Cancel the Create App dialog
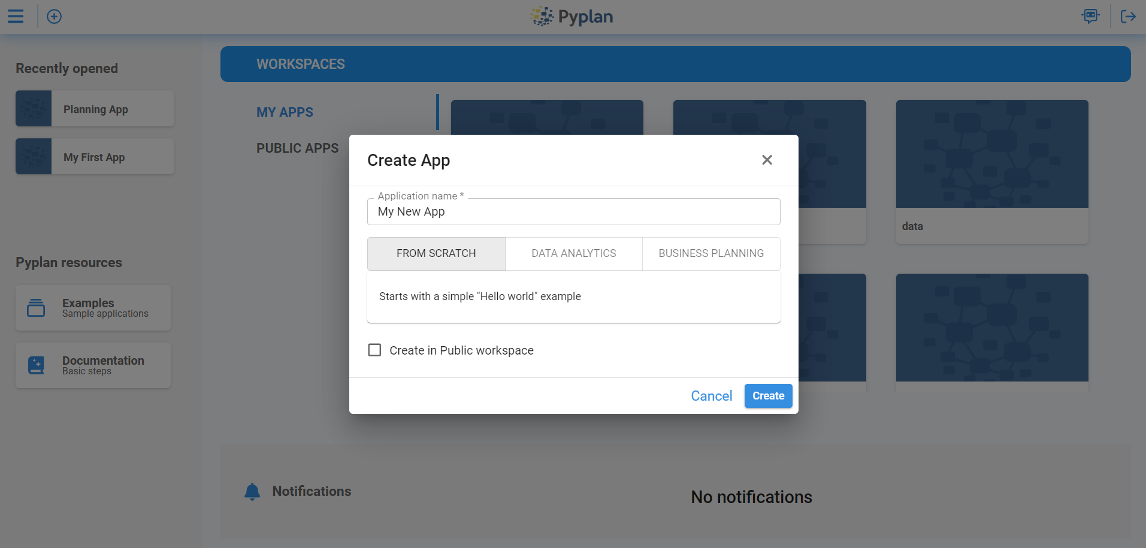 (x=711, y=396)
